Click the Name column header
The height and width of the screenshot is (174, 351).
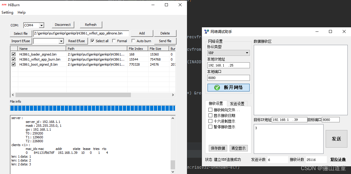pyautogui.click(x=42, y=49)
